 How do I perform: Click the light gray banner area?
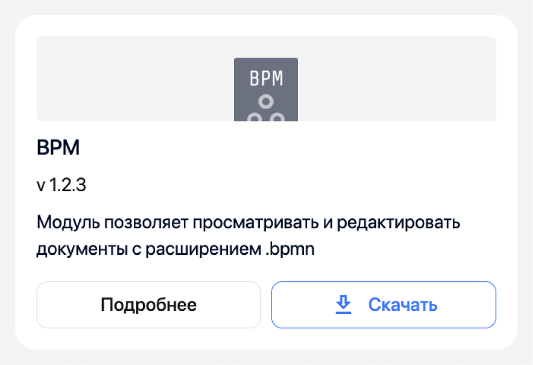[266, 79]
